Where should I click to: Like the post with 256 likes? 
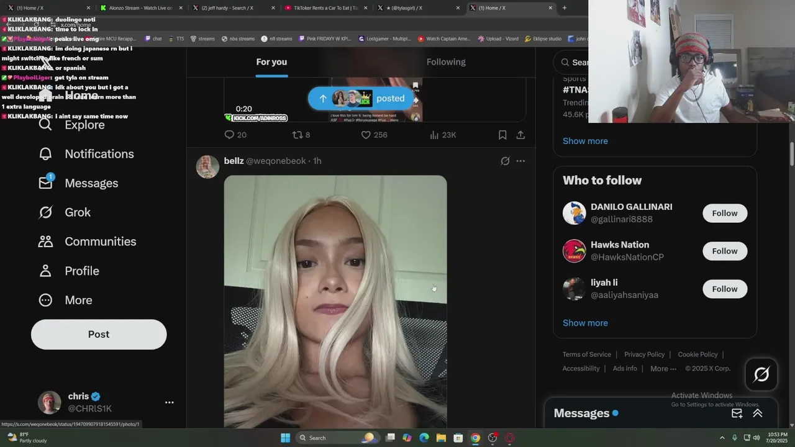pos(374,135)
